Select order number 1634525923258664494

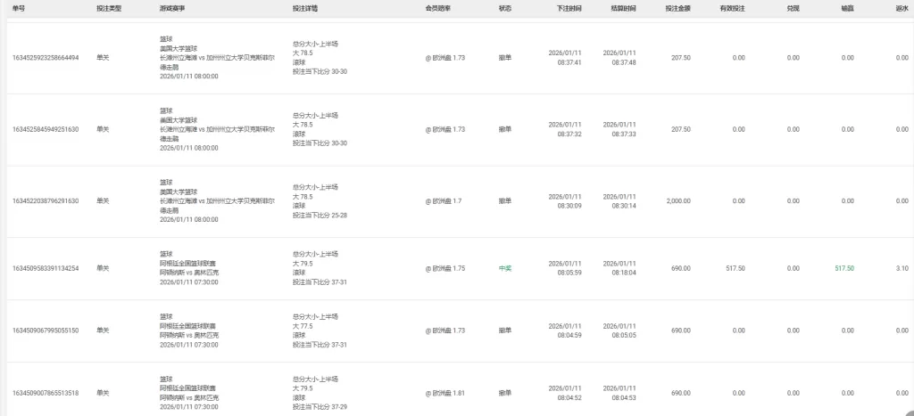[46, 58]
